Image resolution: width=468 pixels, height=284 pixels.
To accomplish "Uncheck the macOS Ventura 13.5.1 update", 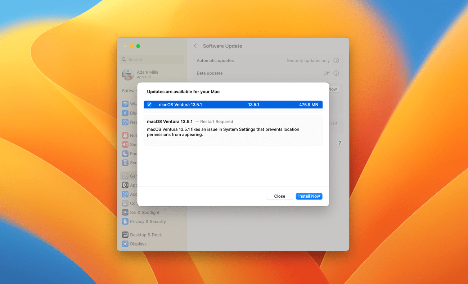I will click(149, 104).
